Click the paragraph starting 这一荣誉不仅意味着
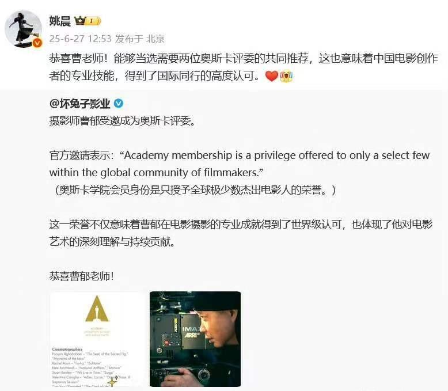Viewport: 448px width, 391px height. click(241, 233)
